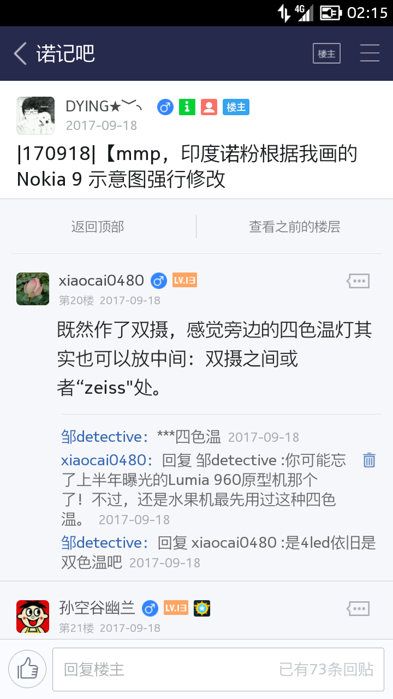393x699 pixels.
Task: Tap 返回顶部 to return to top
Action: (x=98, y=227)
